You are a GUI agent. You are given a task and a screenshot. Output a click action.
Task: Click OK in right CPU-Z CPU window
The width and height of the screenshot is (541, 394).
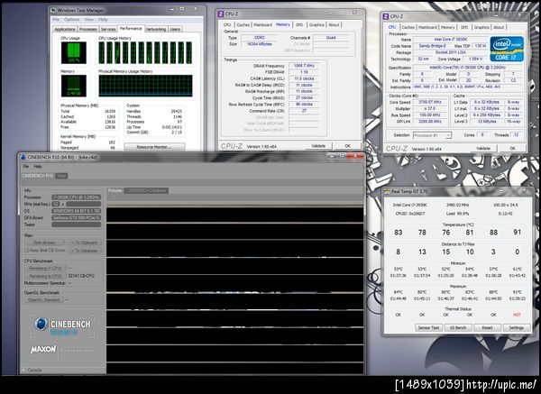pyautogui.click(x=513, y=149)
